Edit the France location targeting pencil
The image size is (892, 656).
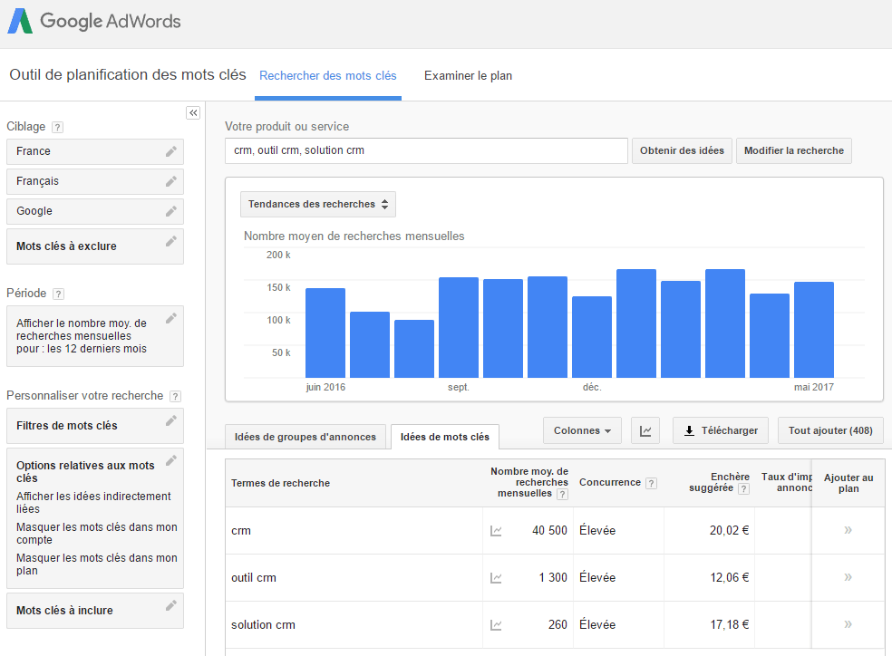click(170, 151)
